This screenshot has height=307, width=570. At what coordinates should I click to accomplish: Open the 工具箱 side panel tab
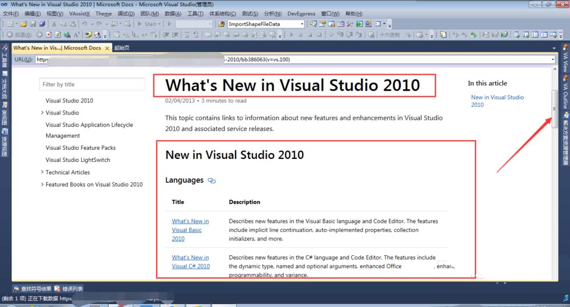5,57
